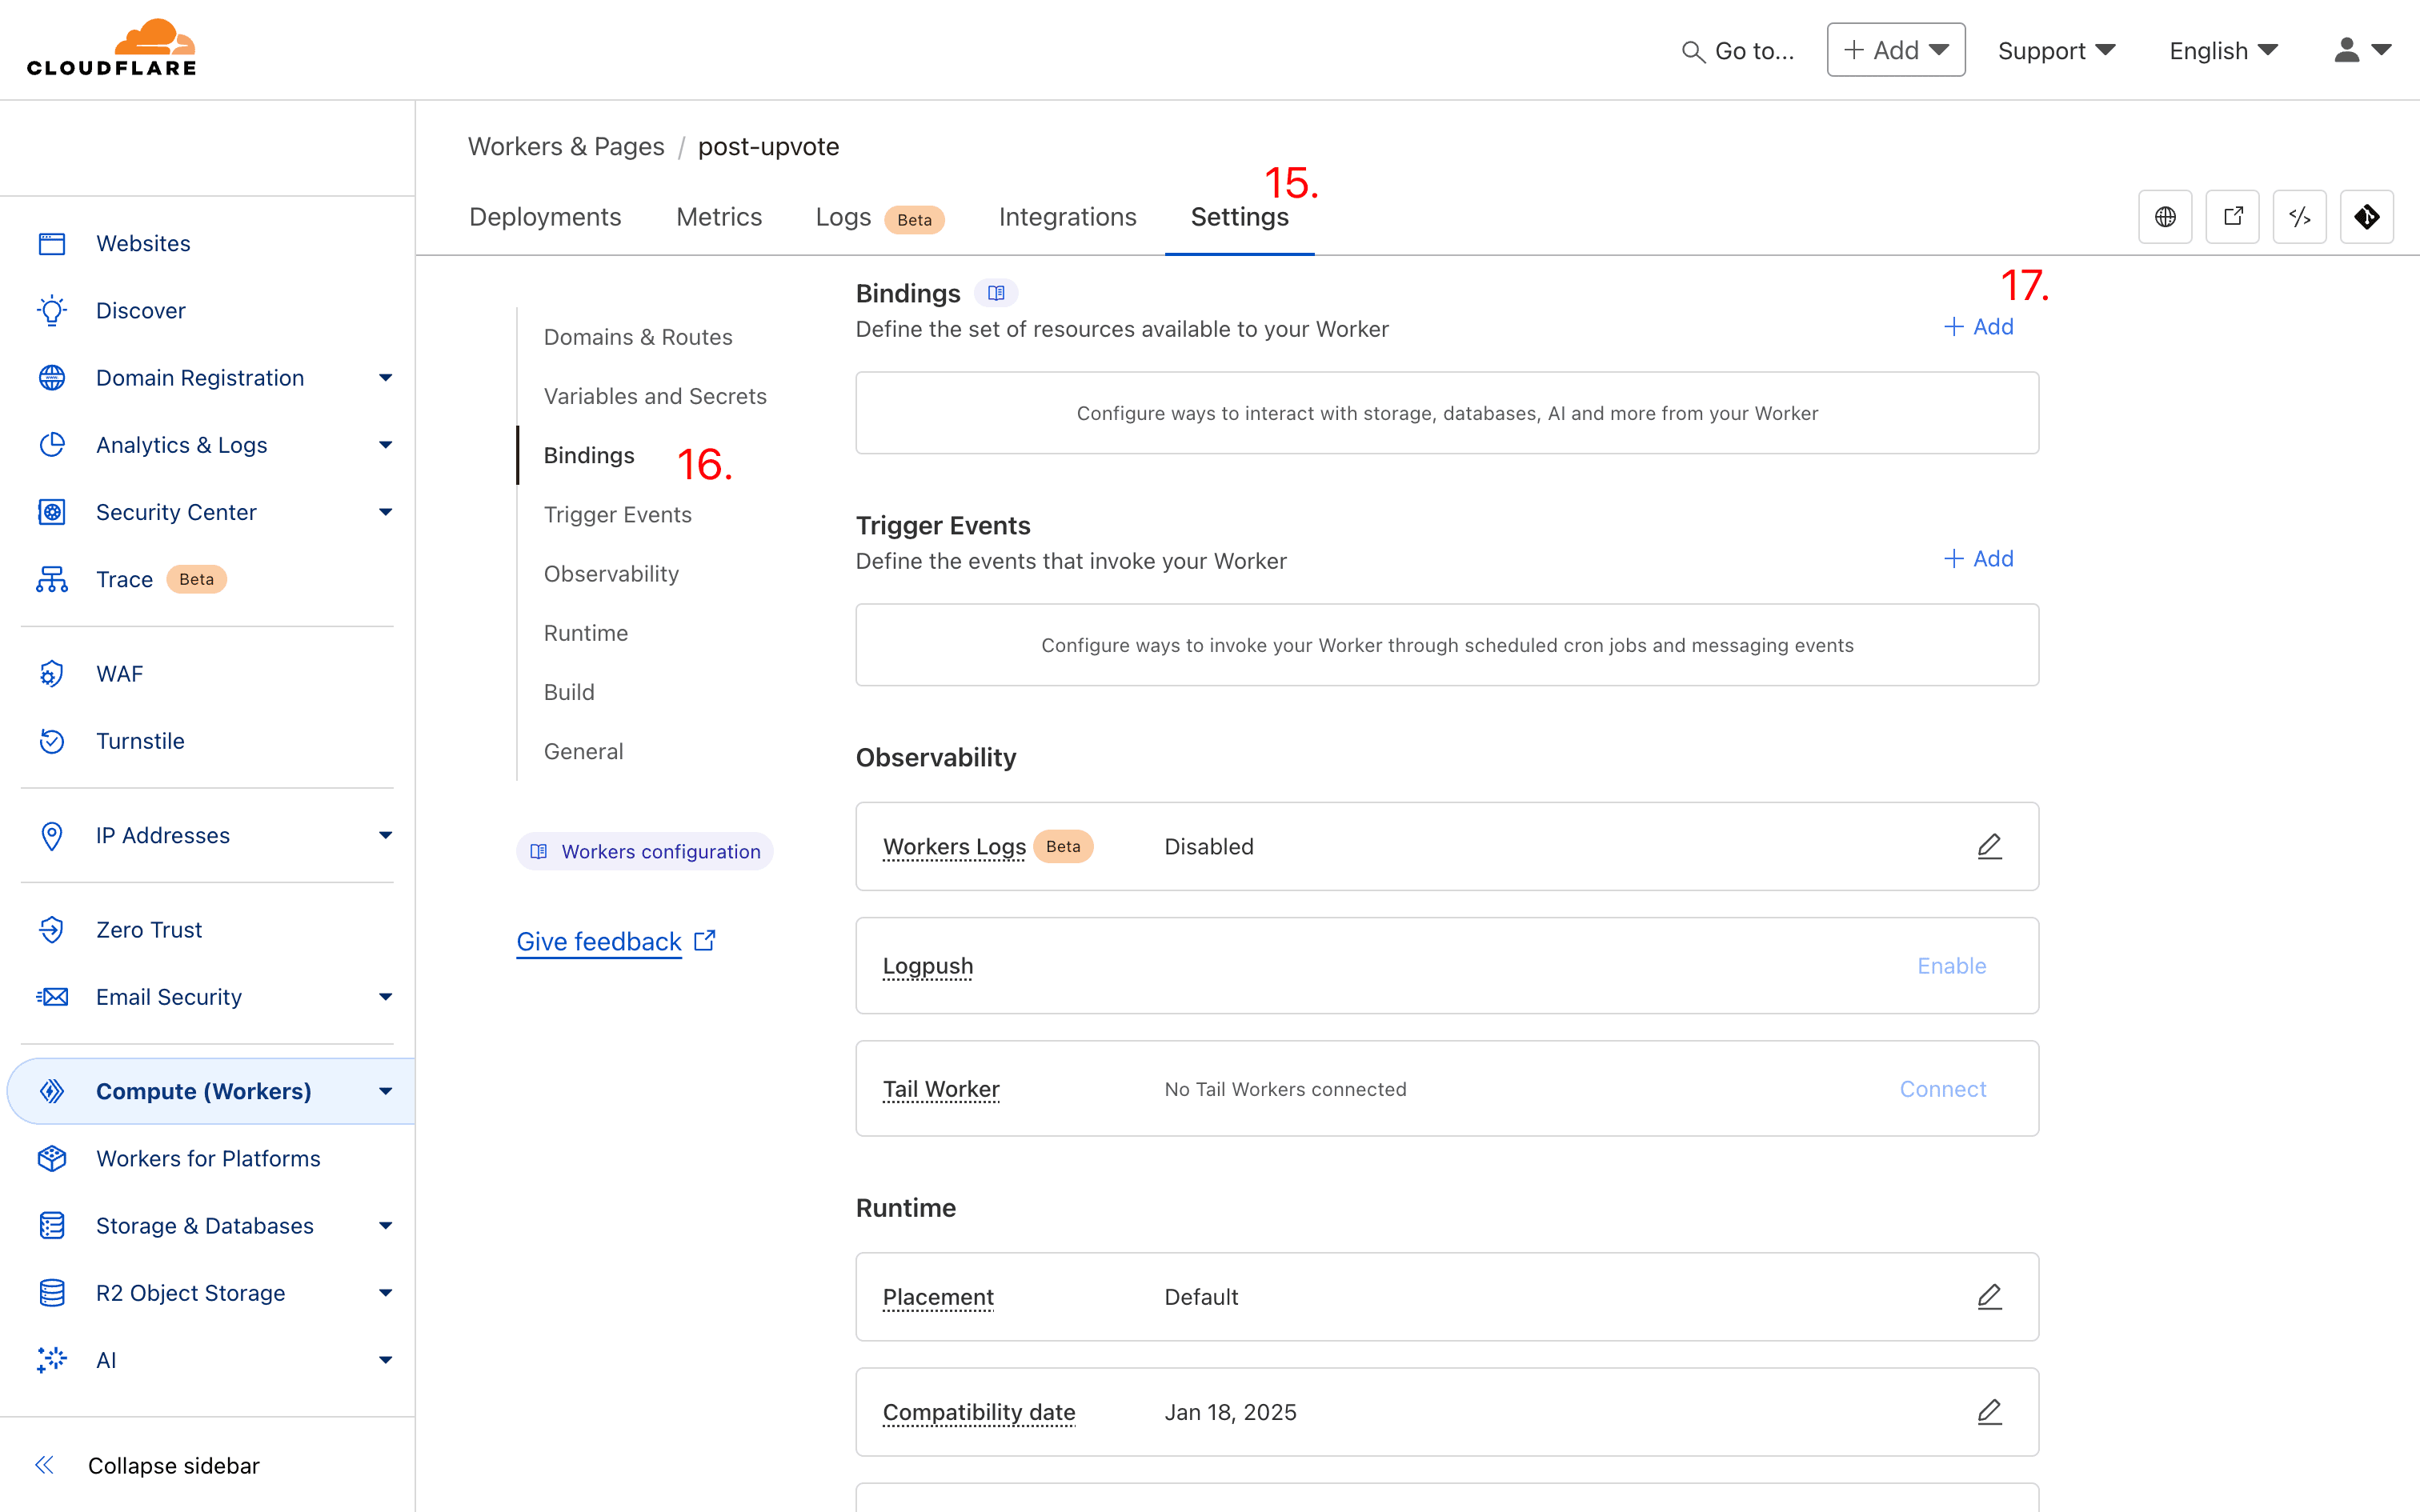Collapse the sidebar
The height and width of the screenshot is (1512, 2420).
tap(147, 1465)
